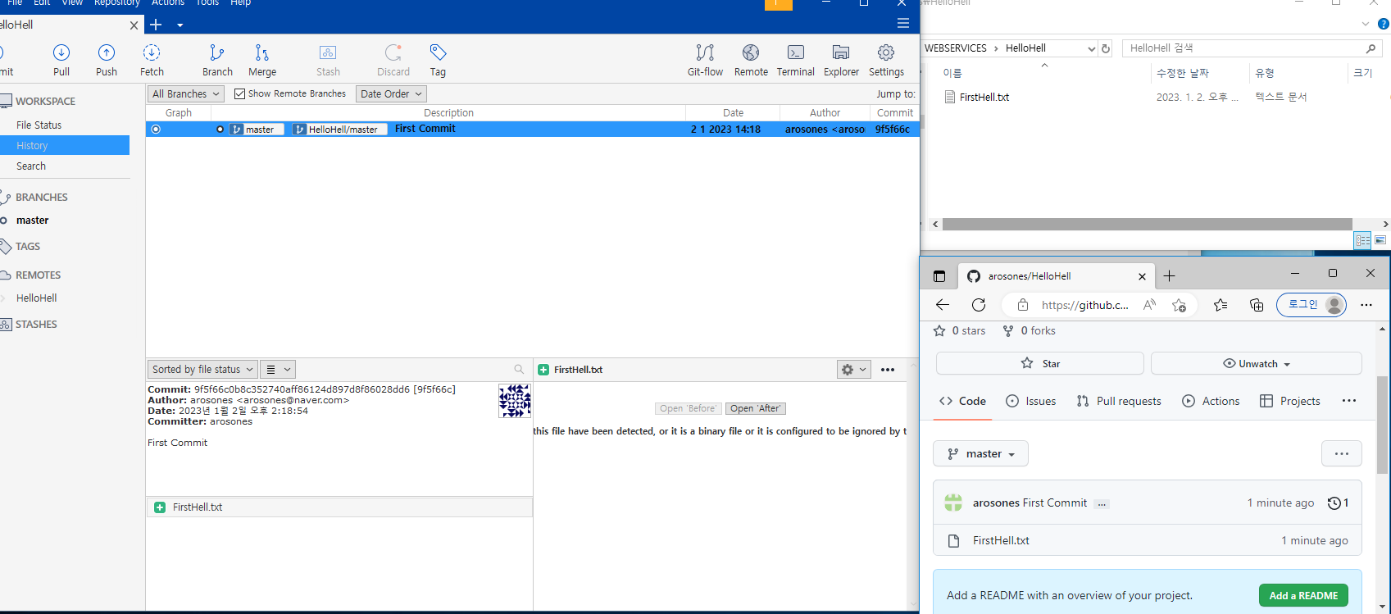Open Git-flow from the toolbar
Image resolution: width=1391 pixels, height=614 pixels.
(705, 60)
